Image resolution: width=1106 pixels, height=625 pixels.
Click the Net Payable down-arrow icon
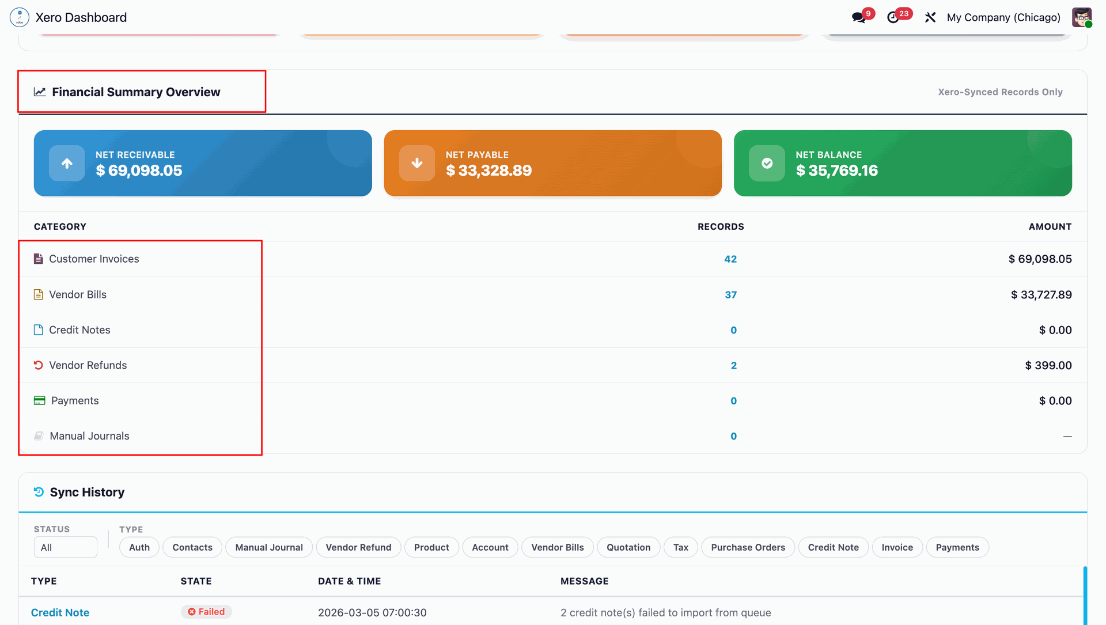417,164
